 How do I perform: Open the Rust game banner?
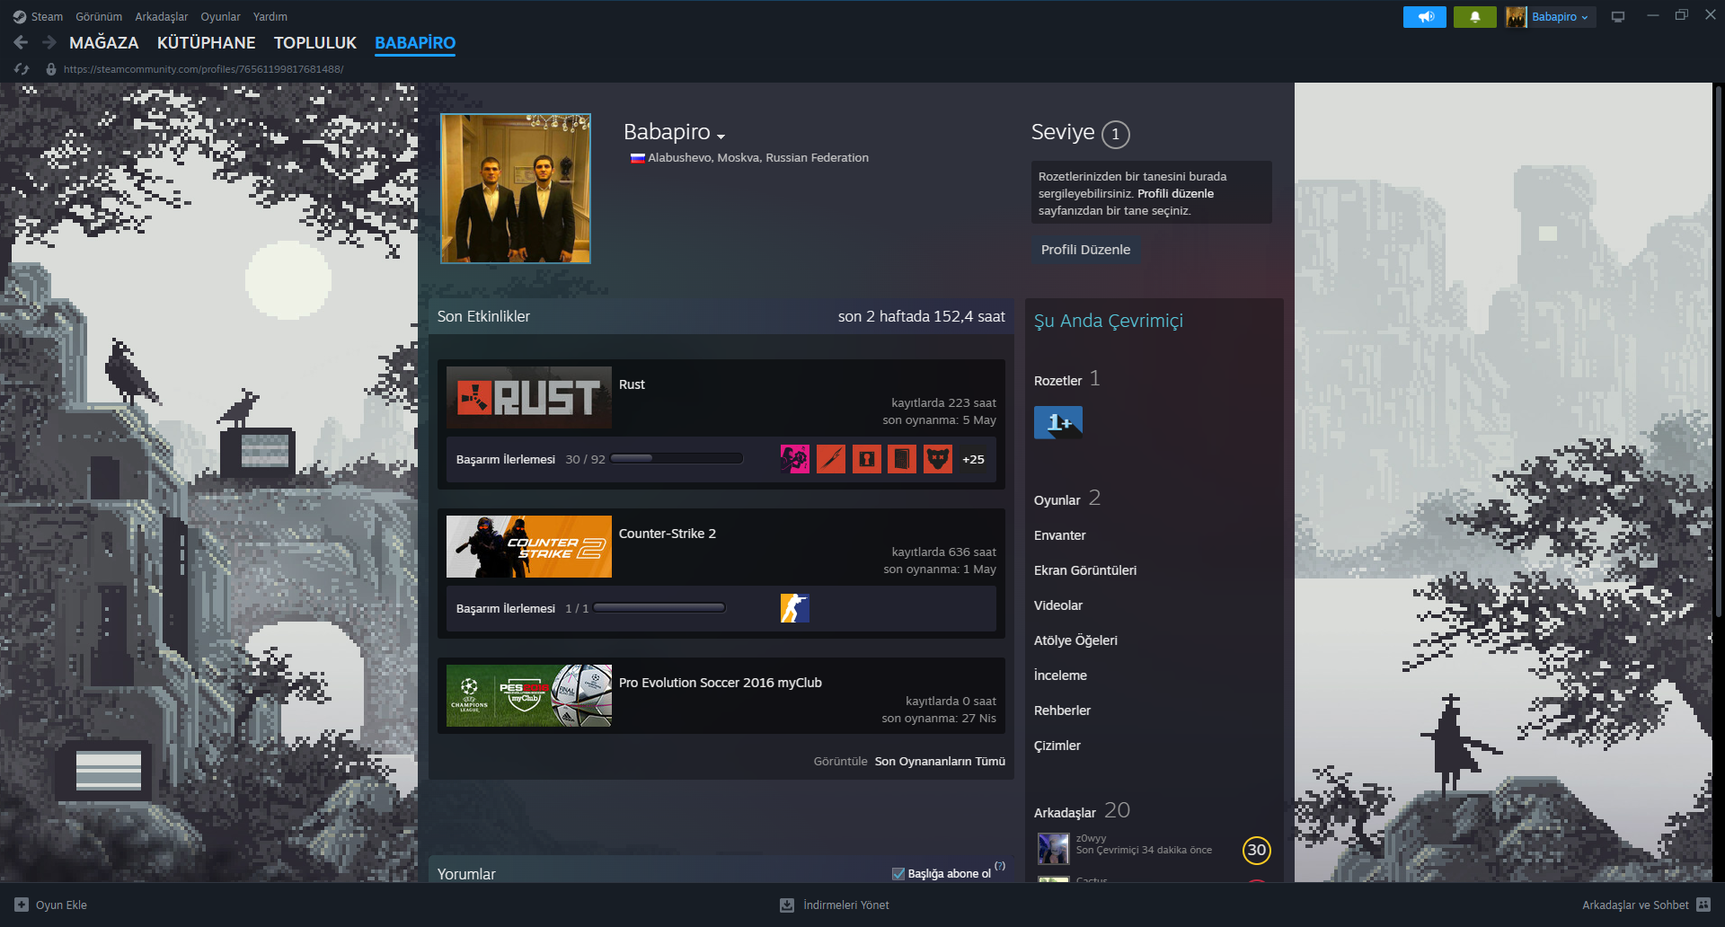coord(529,397)
